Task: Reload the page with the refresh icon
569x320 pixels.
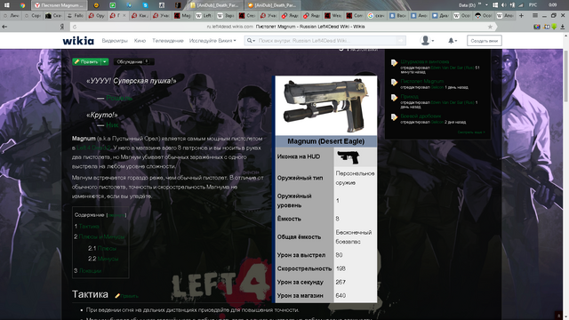Action: click(x=75, y=27)
